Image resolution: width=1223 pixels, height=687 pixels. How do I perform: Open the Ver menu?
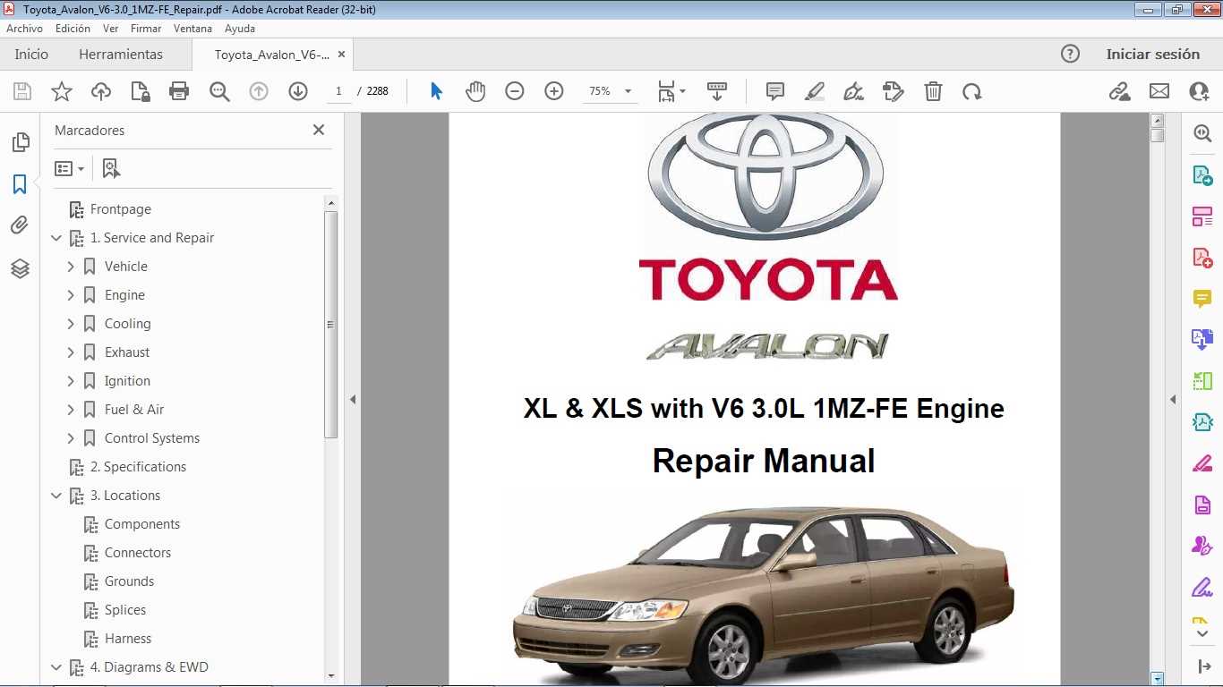(x=111, y=29)
